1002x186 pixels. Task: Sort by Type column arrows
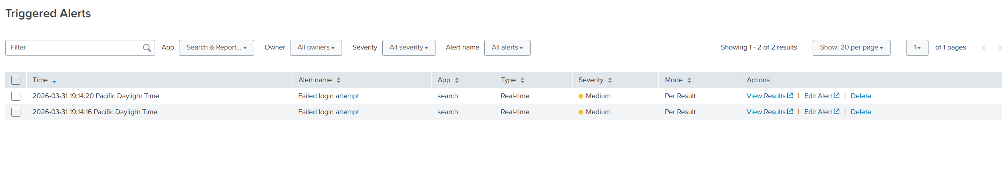[x=522, y=80]
